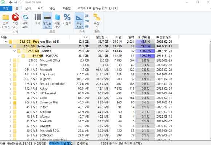Click the forward arrow in title bar
211x145 pixels.
pos(16,2)
